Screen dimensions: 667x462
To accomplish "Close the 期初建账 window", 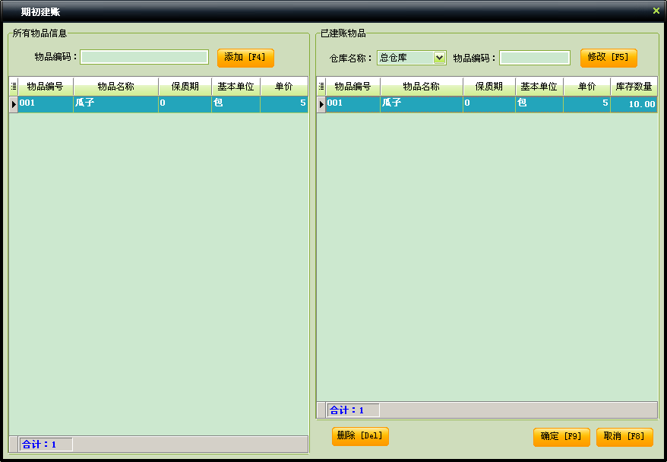I will point(656,11).
